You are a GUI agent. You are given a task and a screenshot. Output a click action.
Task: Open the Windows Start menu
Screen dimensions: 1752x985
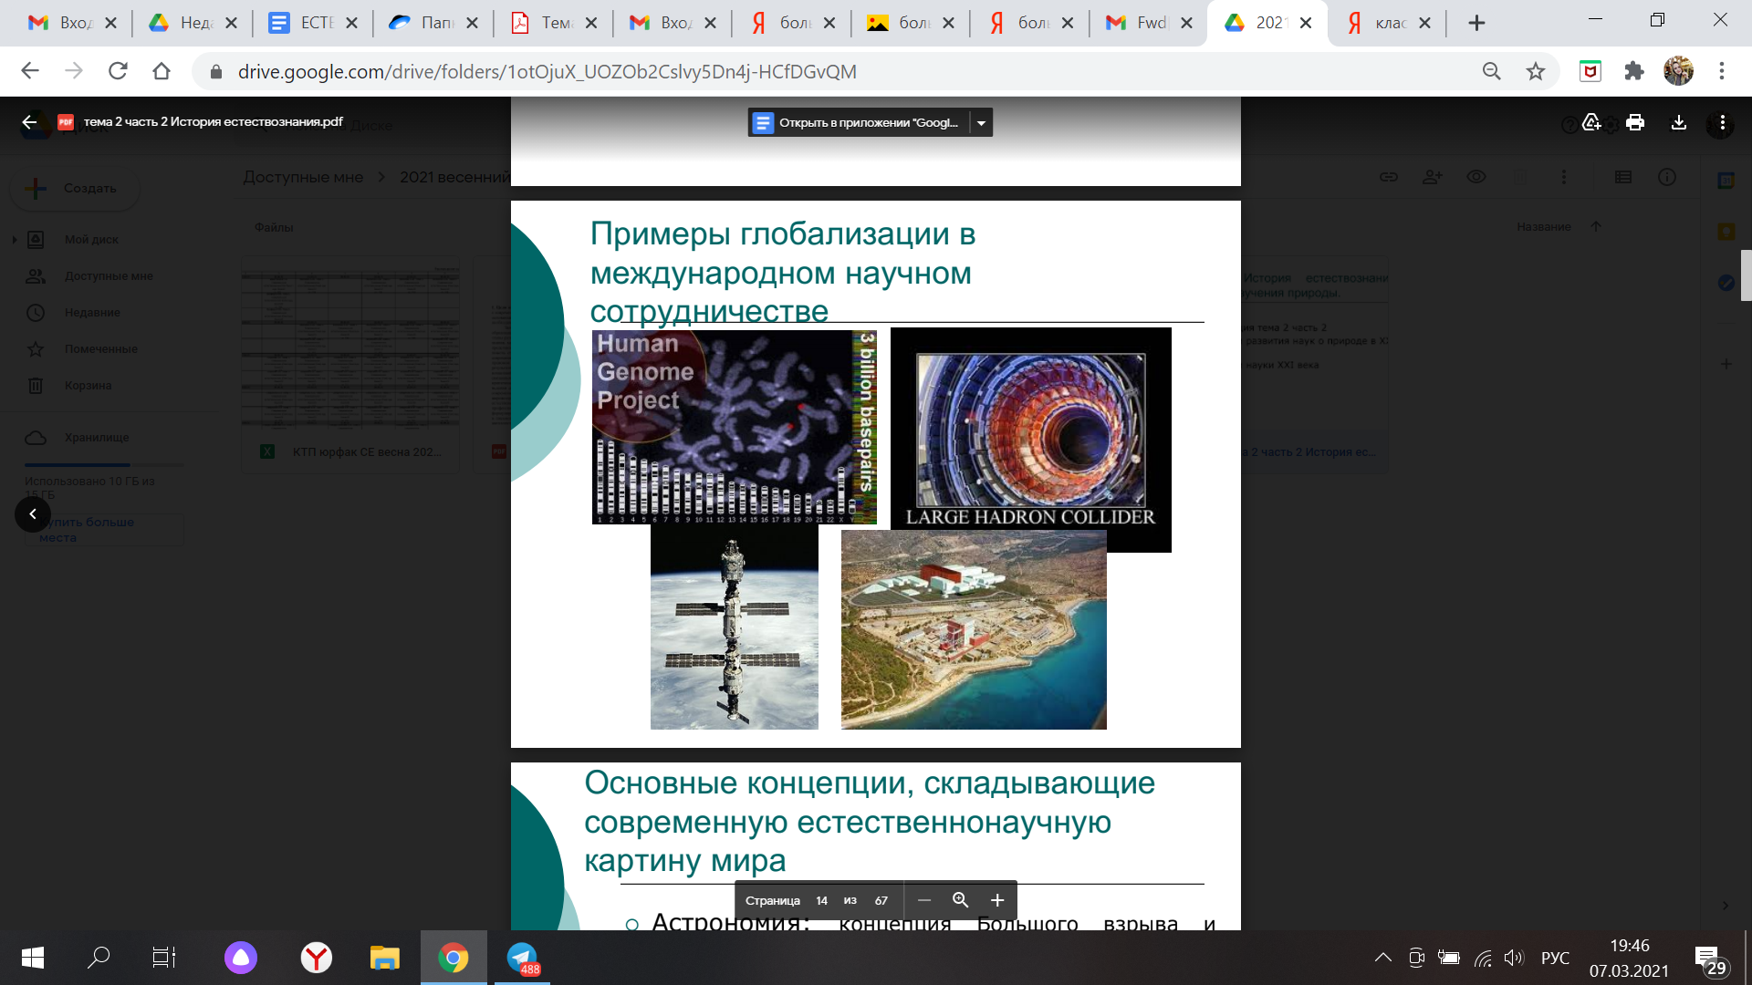click(x=33, y=958)
